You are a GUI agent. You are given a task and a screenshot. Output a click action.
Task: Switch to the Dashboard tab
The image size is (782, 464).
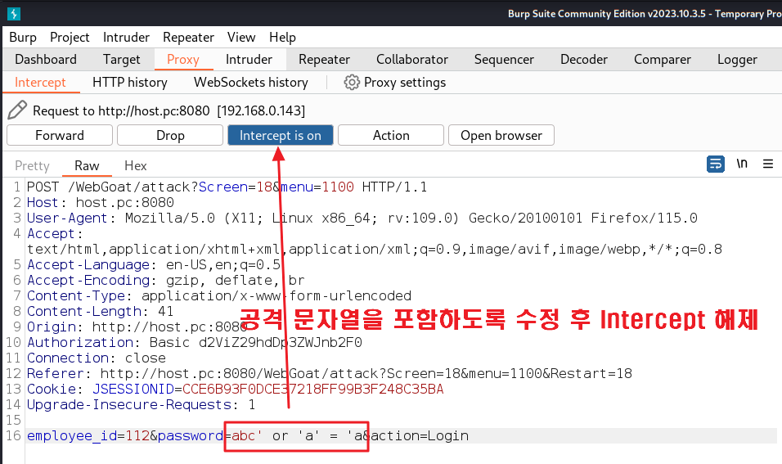[x=46, y=60]
